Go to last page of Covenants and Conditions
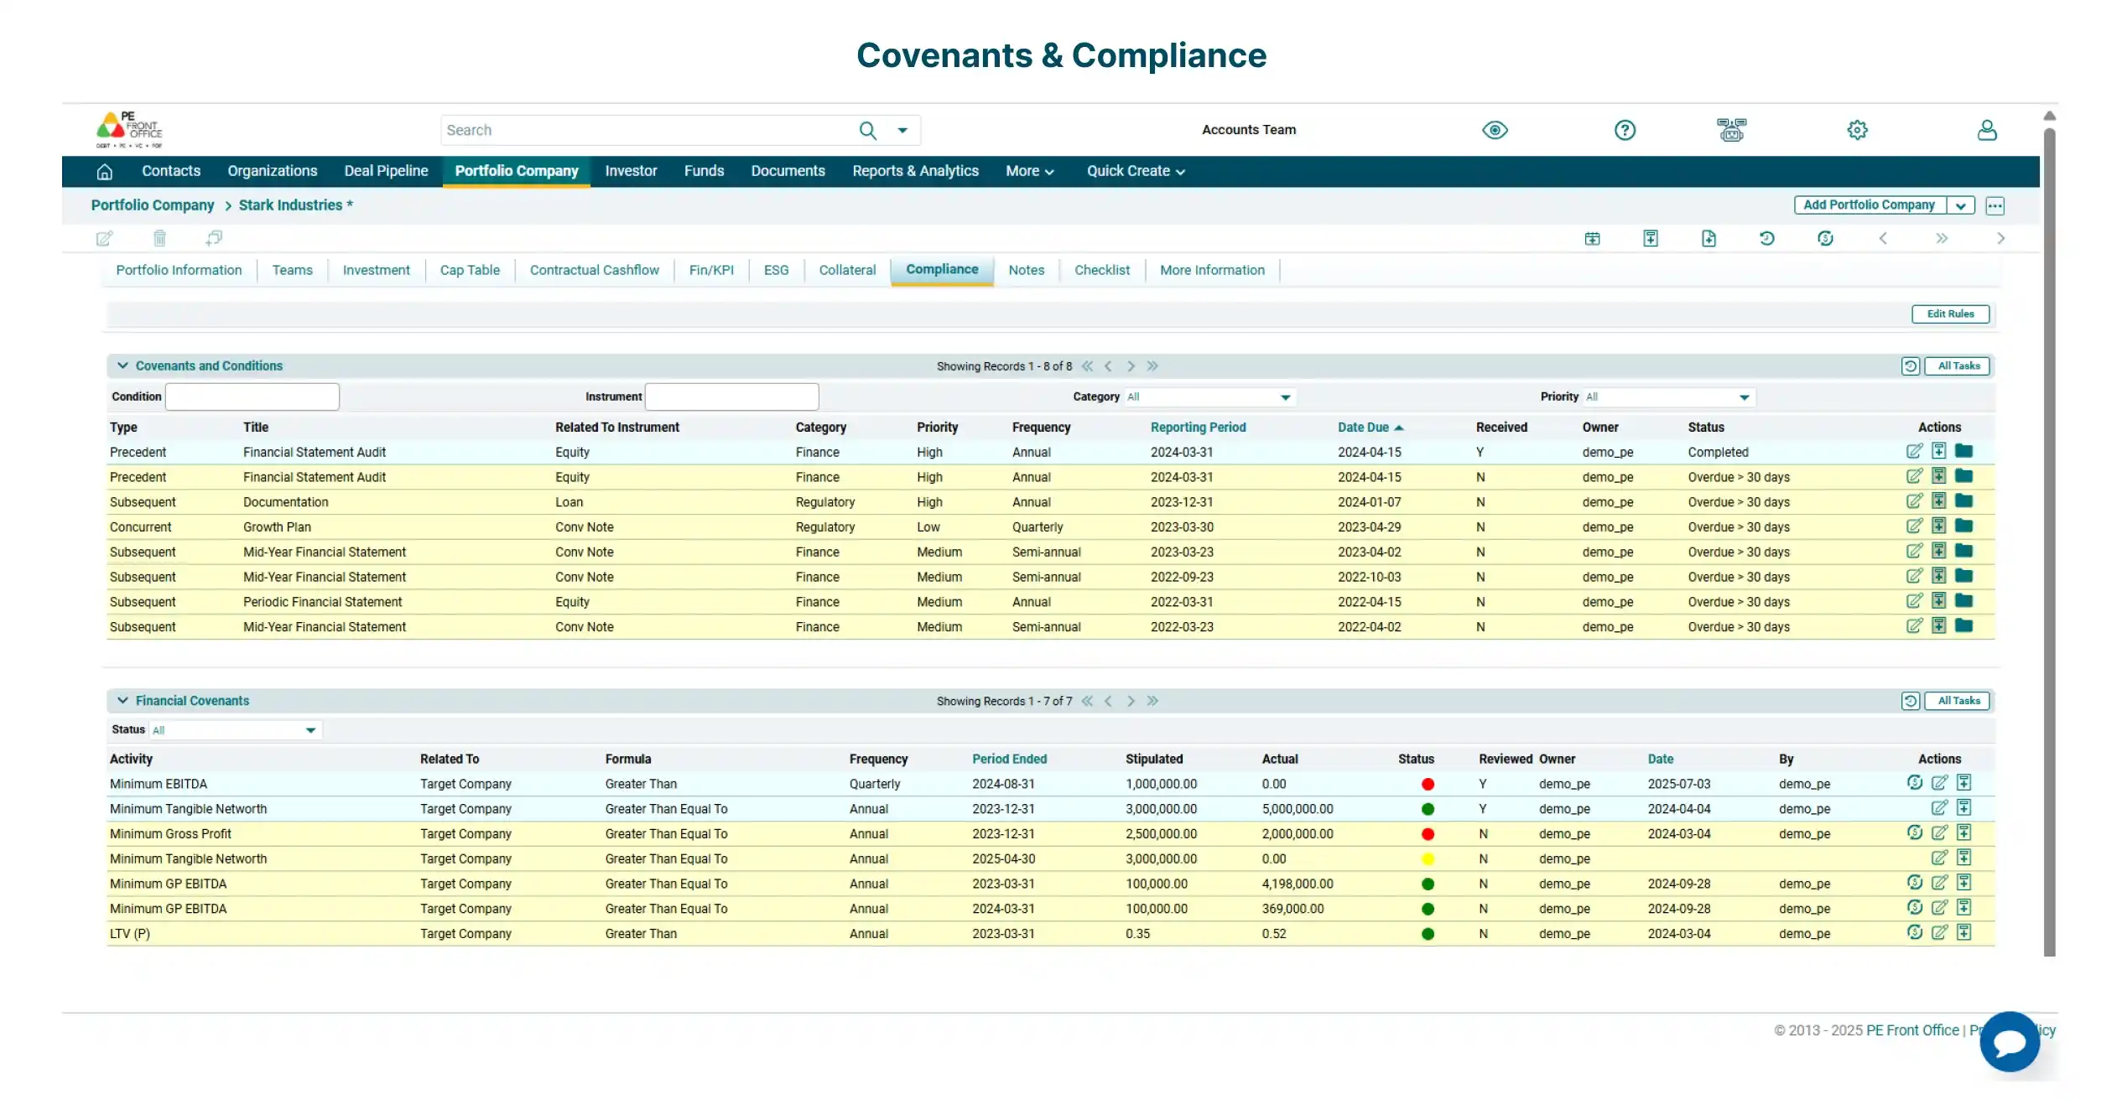Screen dimensions: 2122x1115 [x=1152, y=366]
